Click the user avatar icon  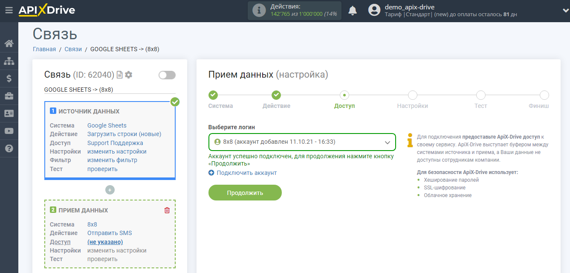[374, 10]
